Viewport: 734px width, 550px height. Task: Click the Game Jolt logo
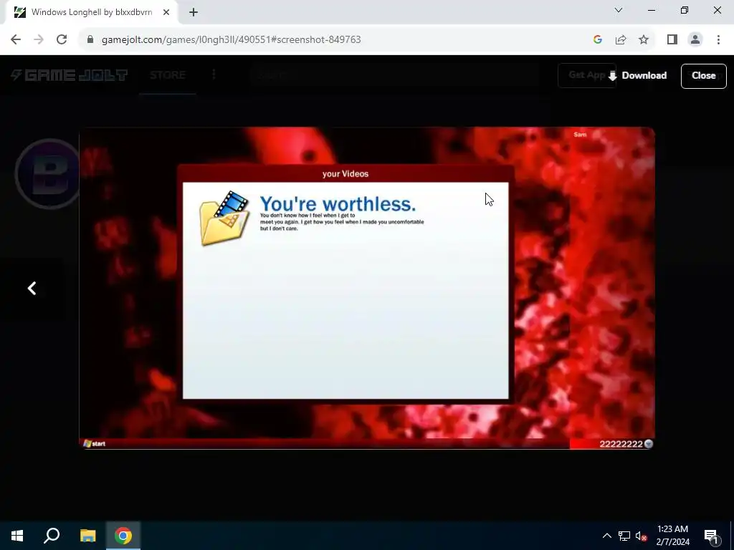point(70,75)
